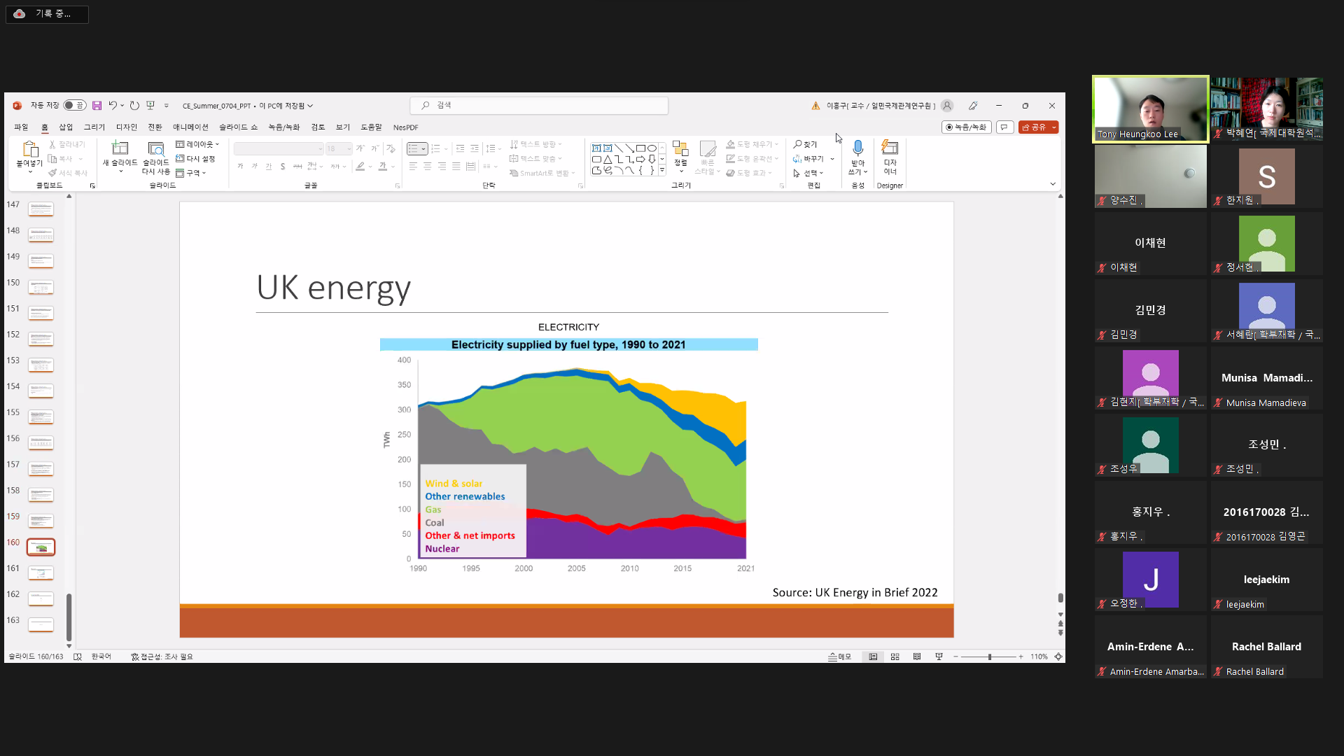The height and width of the screenshot is (756, 1344).
Task: Click the Find (찾기) button
Action: pyautogui.click(x=805, y=144)
